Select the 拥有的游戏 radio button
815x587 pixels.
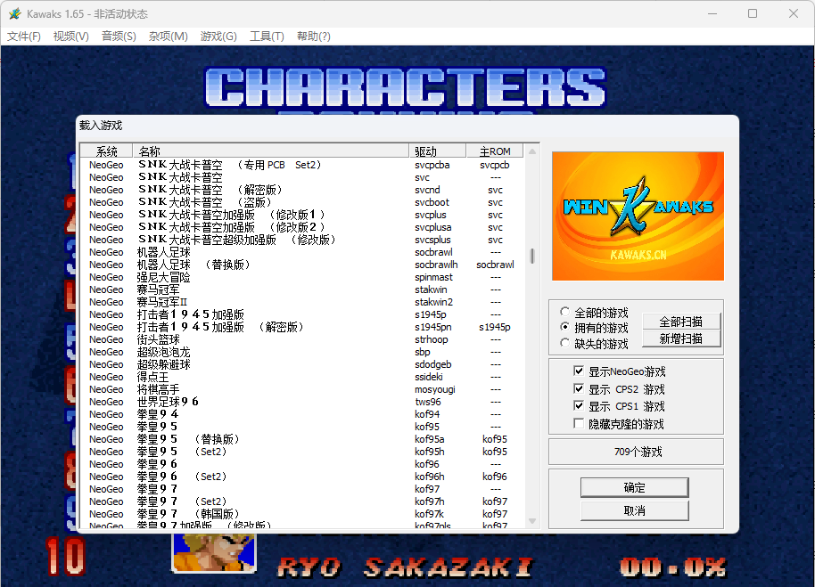(x=565, y=327)
